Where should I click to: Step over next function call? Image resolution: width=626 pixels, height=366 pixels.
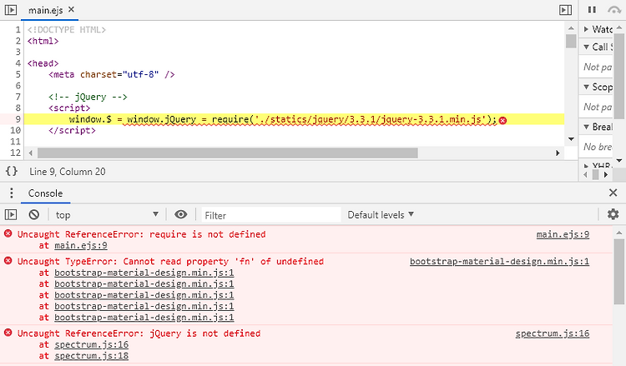tap(614, 9)
